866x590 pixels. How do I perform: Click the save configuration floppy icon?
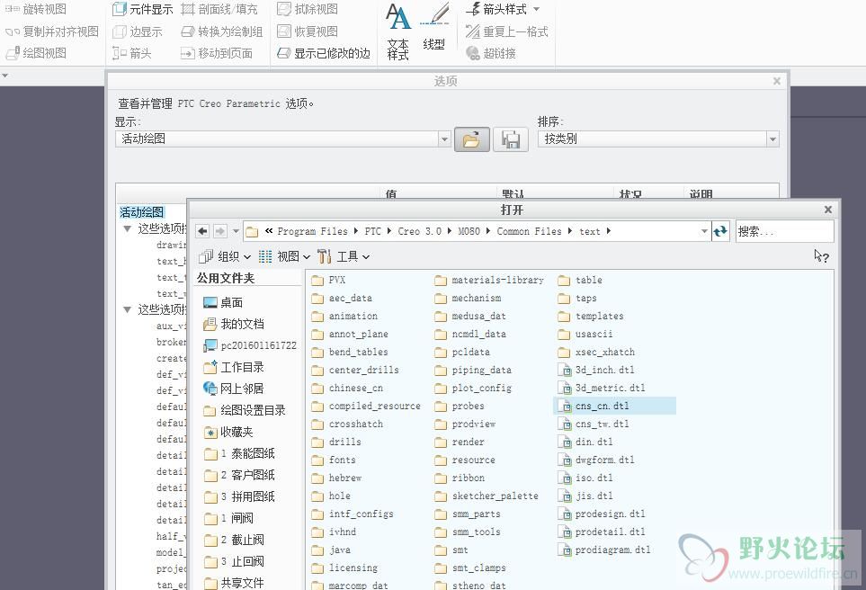point(510,139)
